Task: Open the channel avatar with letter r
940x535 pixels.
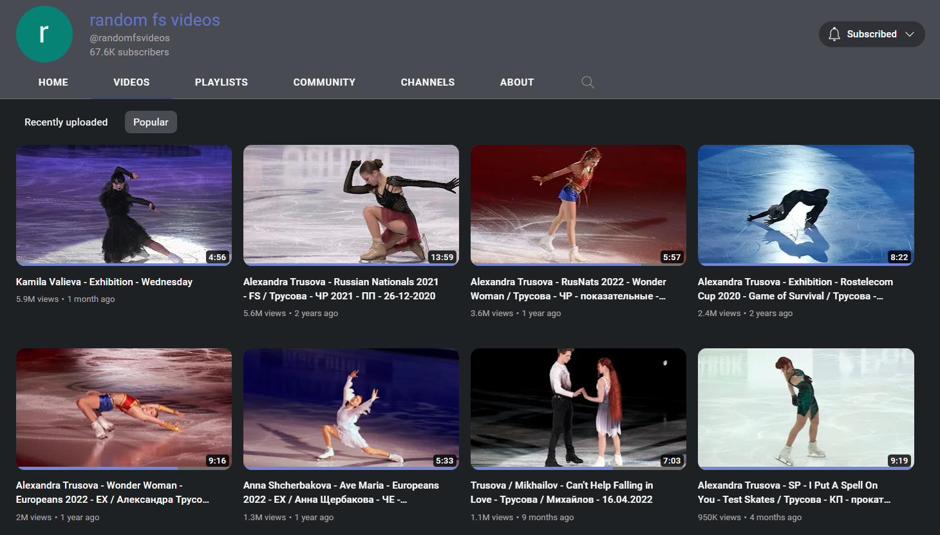Action: point(44,34)
